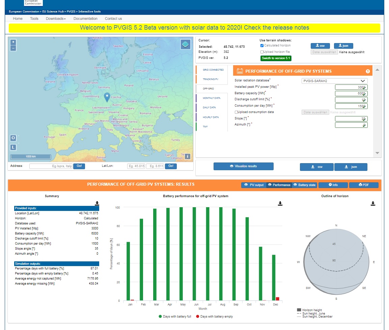Viewport: 389px width, 330px height.
Task: Click Visualize results button
Action: click(x=243, y=166)
